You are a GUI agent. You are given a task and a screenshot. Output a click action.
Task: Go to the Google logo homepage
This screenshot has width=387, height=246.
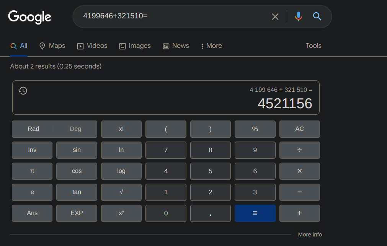(x=30, y=17)
